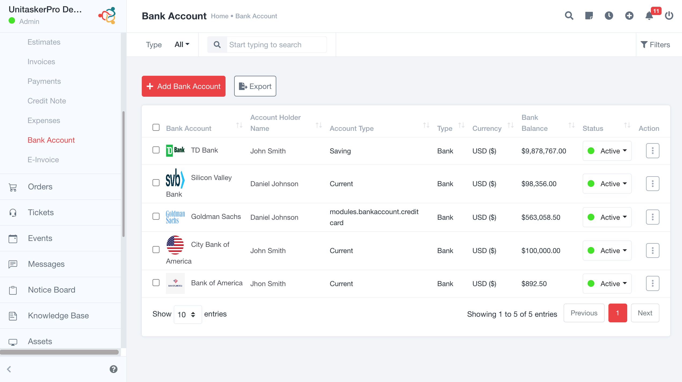Click the power logout icon
Screen dimensions: 682x382
(669, 16)
